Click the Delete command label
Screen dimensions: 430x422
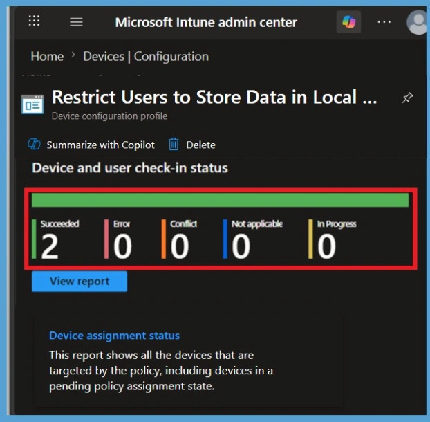coord(200,145)
